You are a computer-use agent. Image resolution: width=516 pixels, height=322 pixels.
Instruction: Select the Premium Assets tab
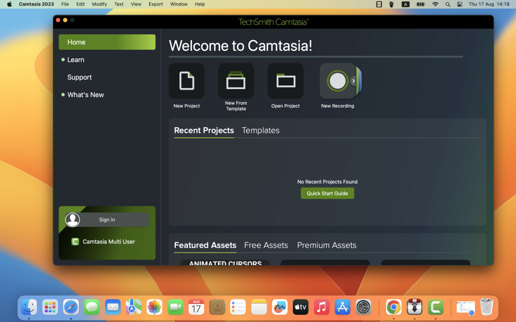pos(327,245)
